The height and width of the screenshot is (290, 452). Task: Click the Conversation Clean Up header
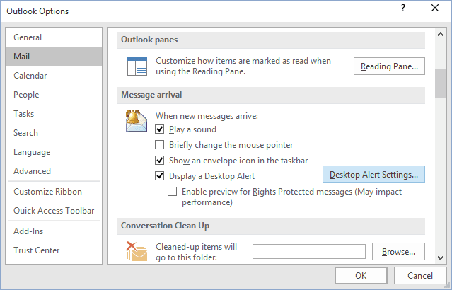pyautogui.click(x=271, y=226)
